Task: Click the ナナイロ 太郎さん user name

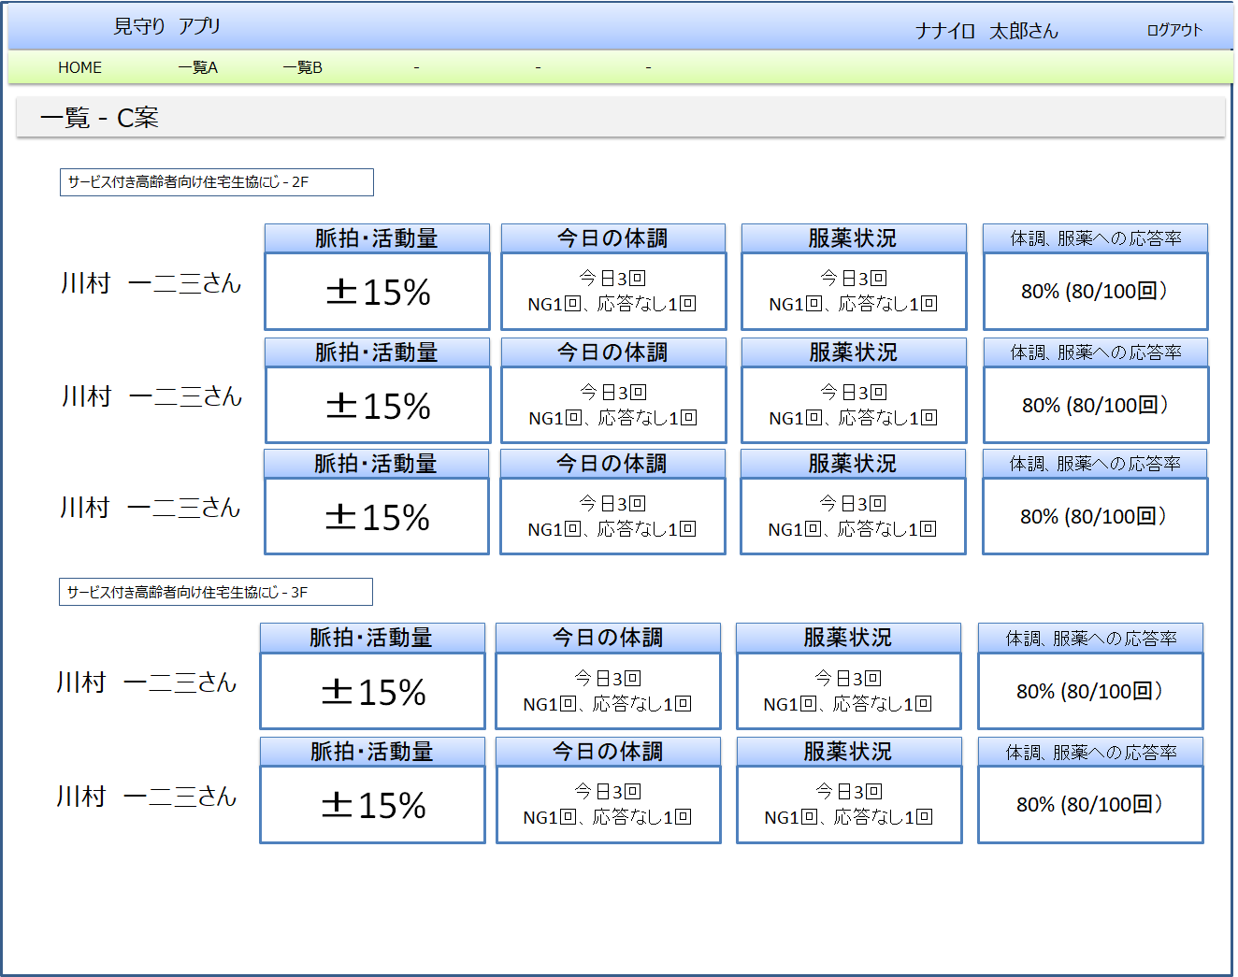Action: point(986,31)
